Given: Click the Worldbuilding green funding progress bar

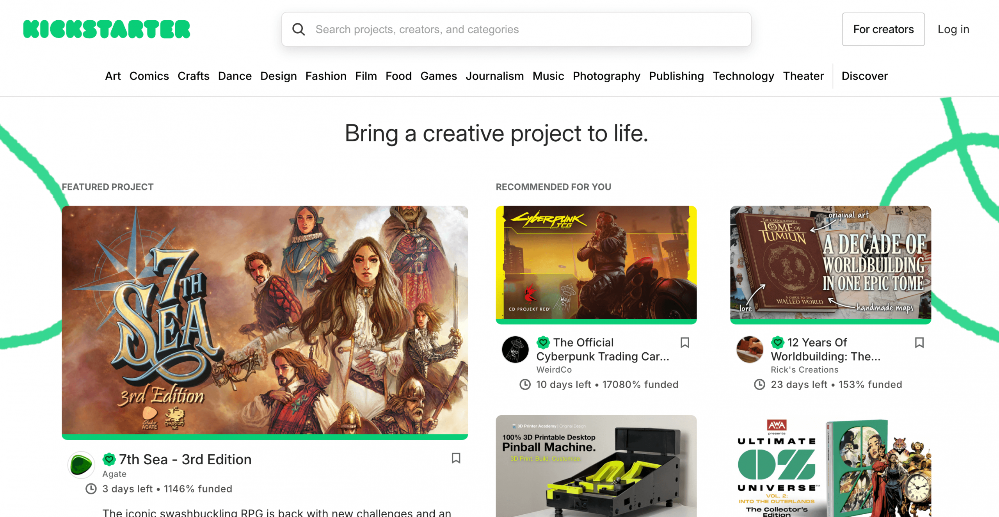Looking at the screenshot, I should click(x=830, y=322).
